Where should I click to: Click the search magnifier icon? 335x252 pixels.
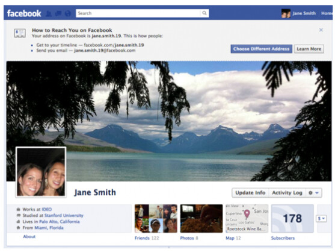tap(204, 13)
